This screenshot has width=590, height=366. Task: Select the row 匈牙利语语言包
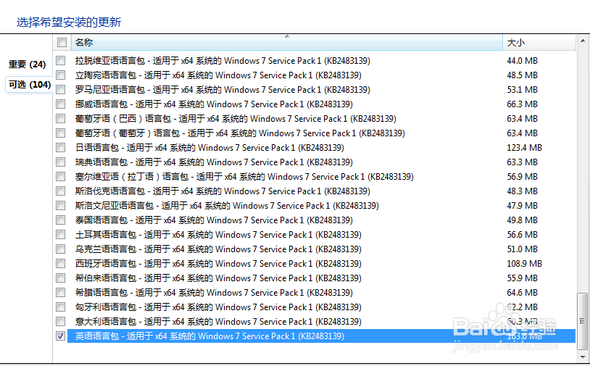pos(321,307)
